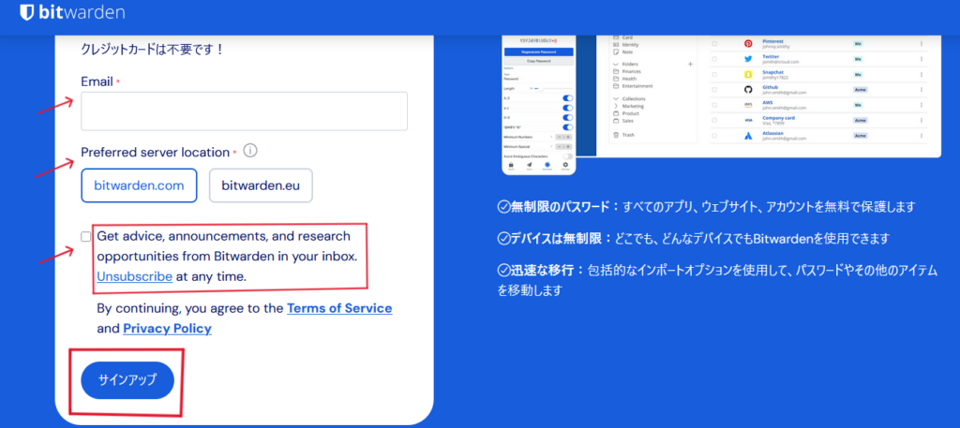Tick the AWS row checkbox
Image resolution: width=960 pixels, height=428 pixels.
tap(714, 105)
